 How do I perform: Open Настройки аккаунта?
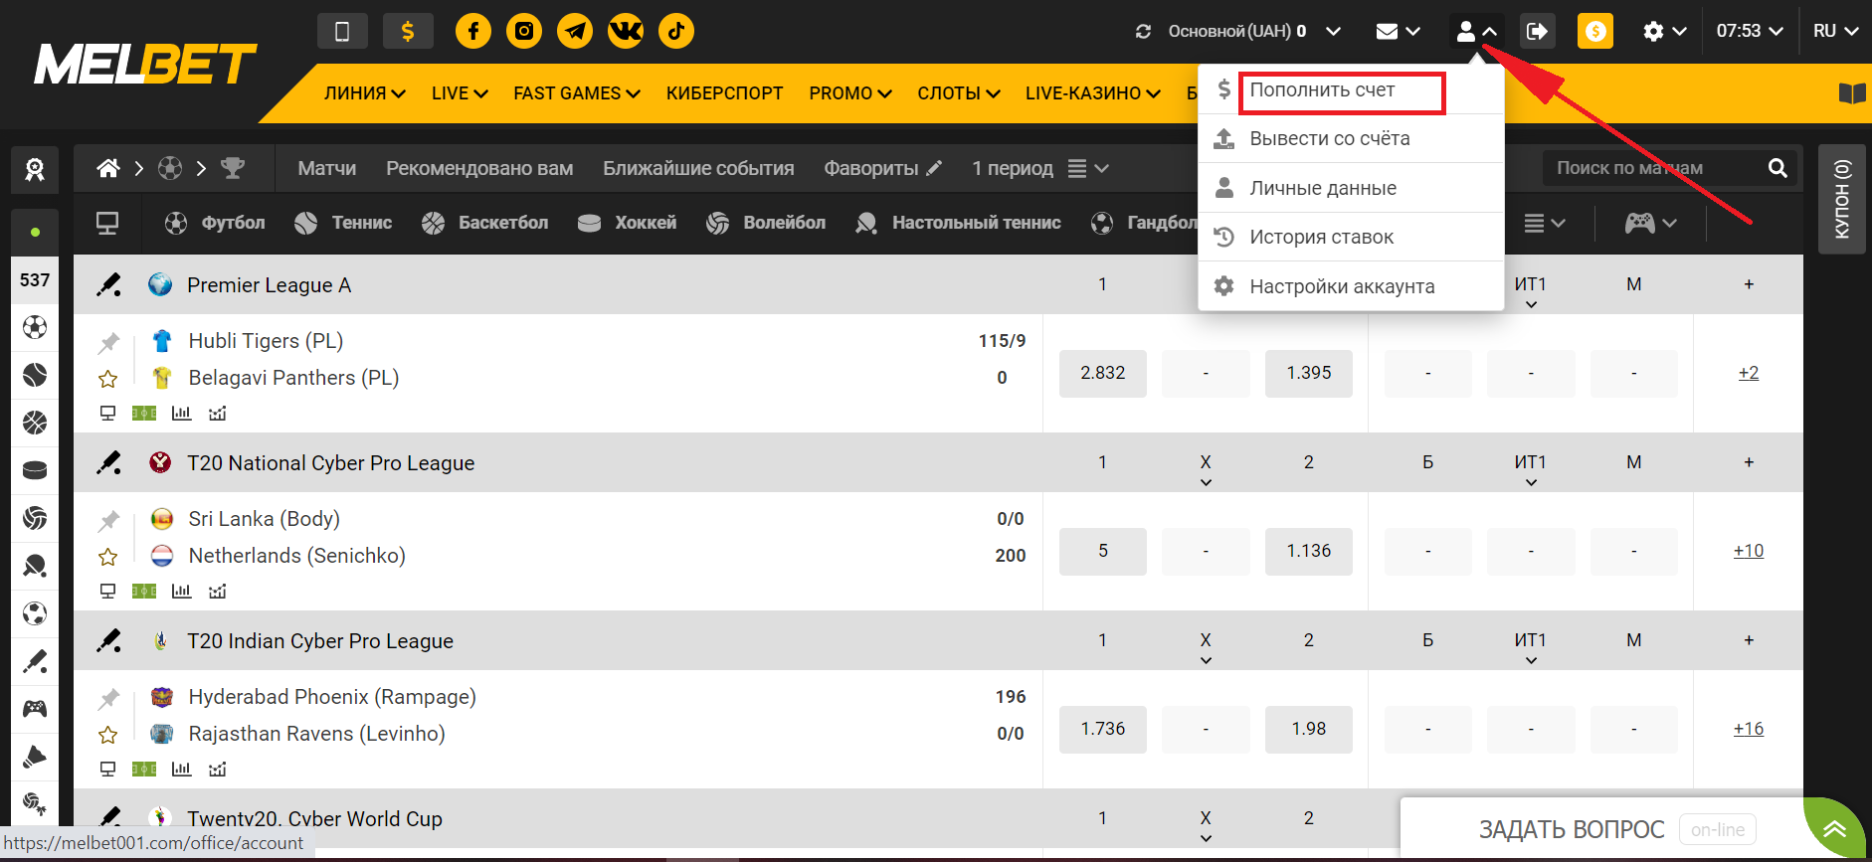tap(1351, 286)
